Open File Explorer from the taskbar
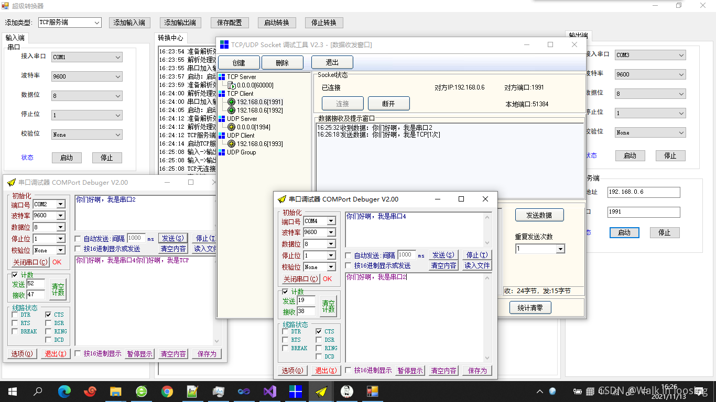The height and width of the screenshot is (402, 716). [115, 391]
